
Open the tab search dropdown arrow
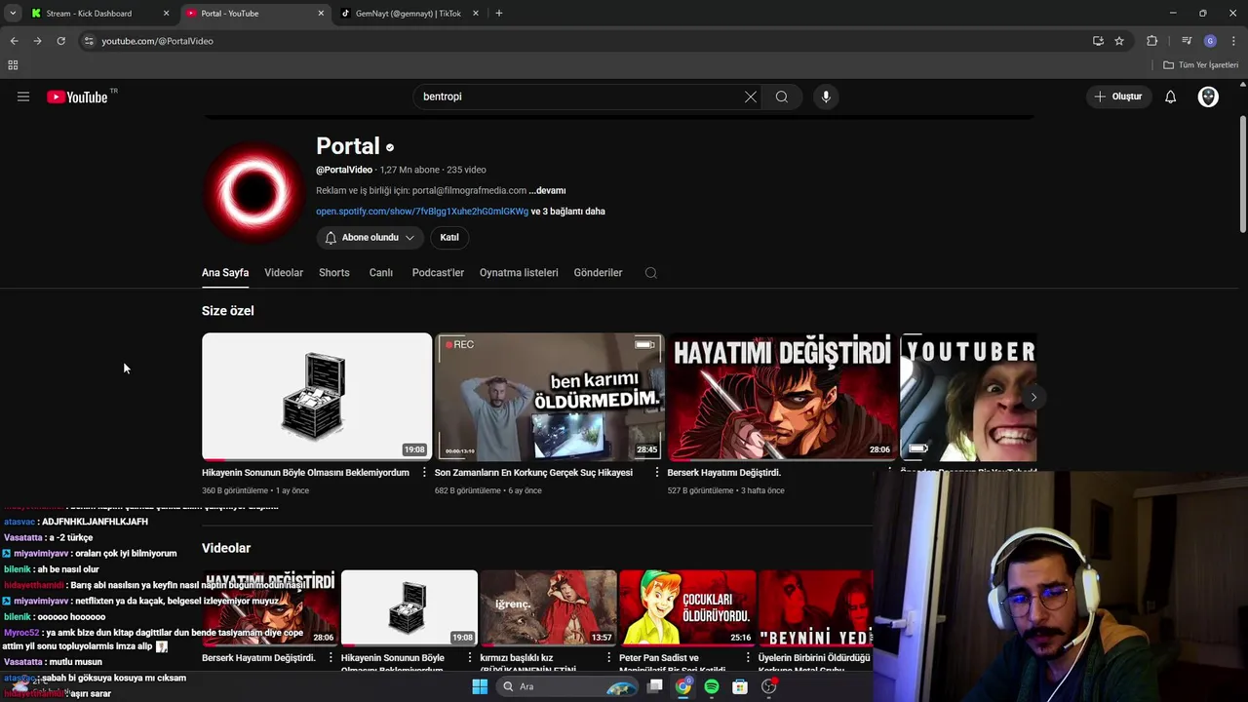(13, 14)
